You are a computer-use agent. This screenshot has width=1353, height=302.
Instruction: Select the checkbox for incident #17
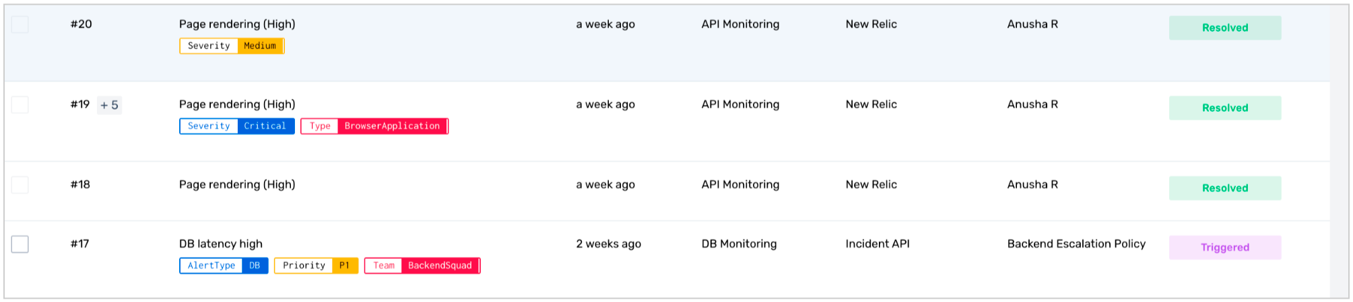[20, 244]
